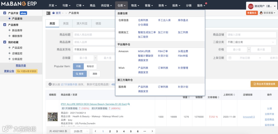Go to previous page arrow in pagination
Image resolution: width=278 pixels, height=134 pixels.
tap(95, 131)
